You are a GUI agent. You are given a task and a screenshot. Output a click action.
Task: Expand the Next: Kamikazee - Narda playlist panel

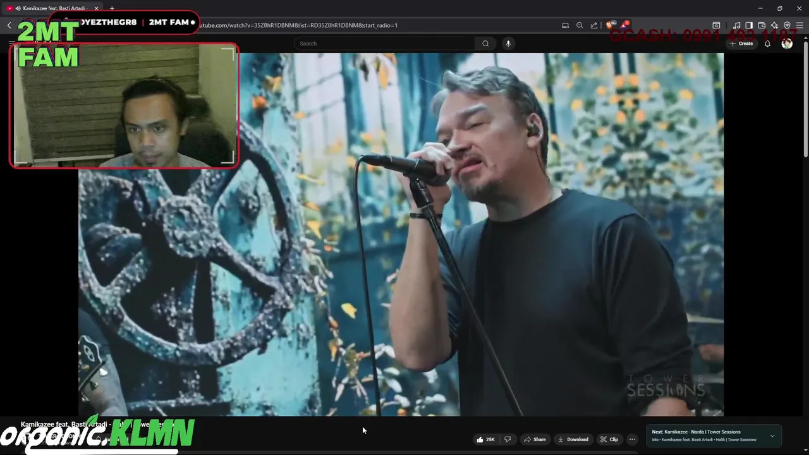(x=772, y=435)
